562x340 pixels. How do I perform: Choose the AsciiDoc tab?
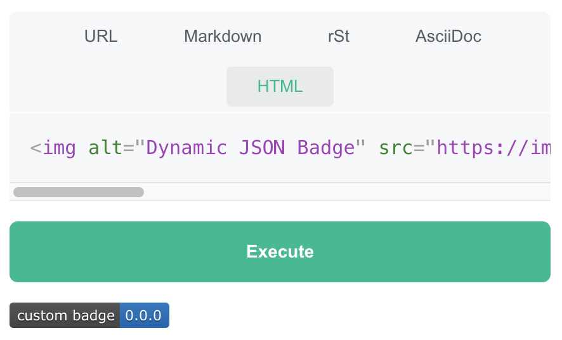448,36
